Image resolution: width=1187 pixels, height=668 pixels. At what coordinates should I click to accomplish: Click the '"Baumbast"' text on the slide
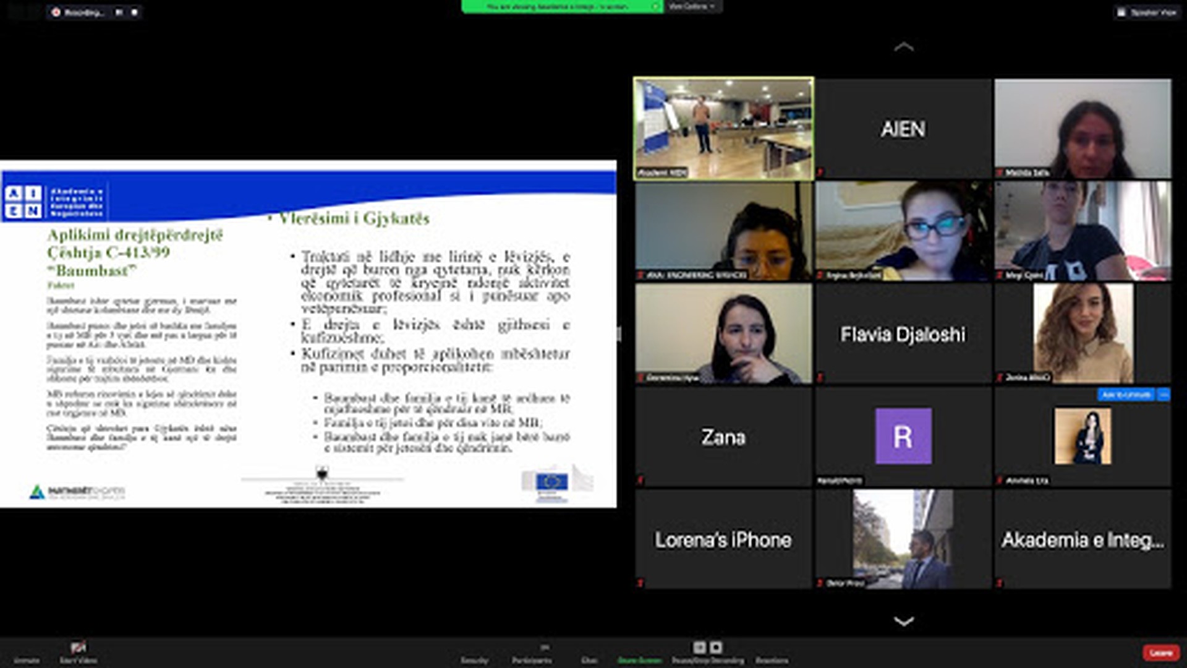coord(92,271)
